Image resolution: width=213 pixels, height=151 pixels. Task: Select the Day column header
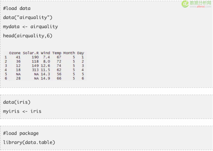[x=81, y=53]
